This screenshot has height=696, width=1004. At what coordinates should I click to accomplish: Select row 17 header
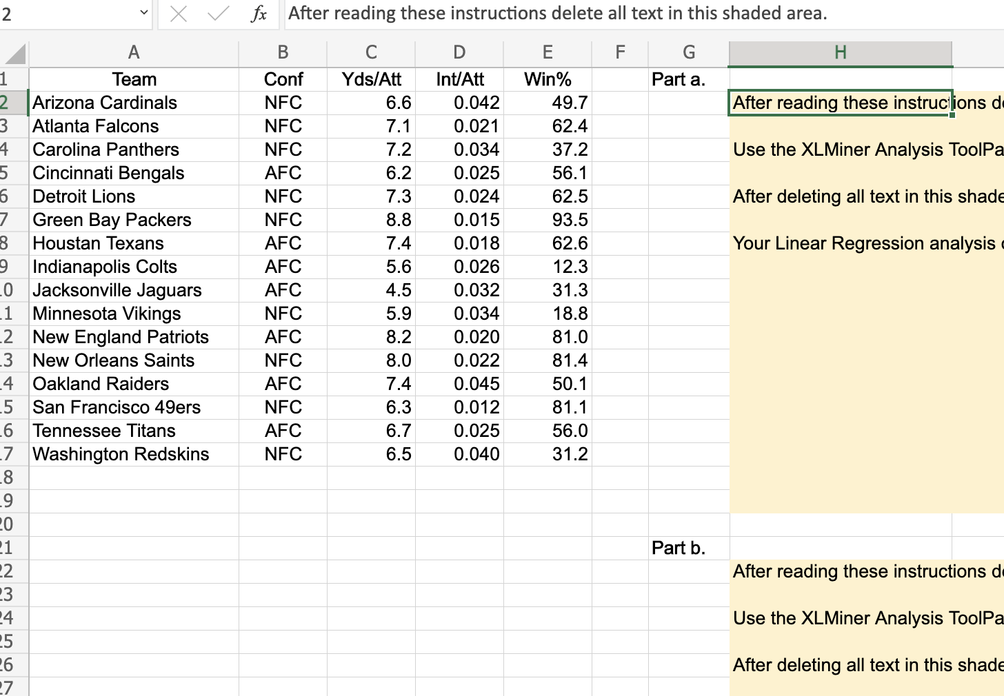pos(12,453)
